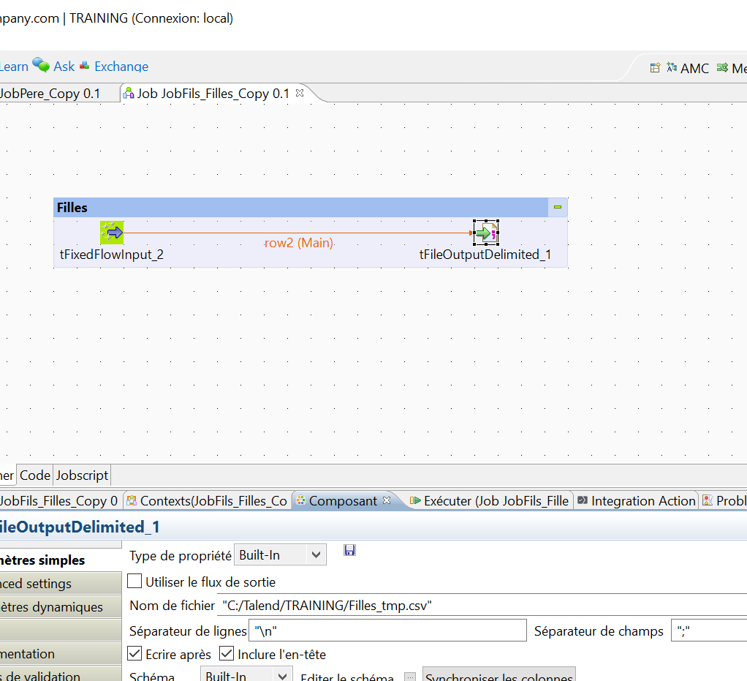
Task: Click the ellipsis next to Editer le schéma
Action: (409, 677)
